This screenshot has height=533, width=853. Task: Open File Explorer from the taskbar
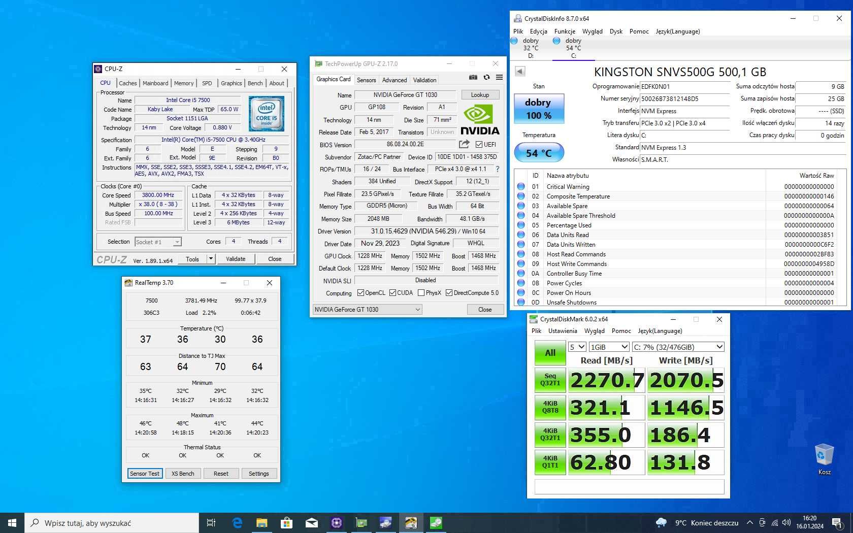[x=261, y=523]
